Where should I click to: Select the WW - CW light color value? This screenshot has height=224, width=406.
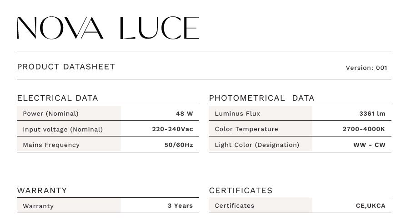tap(369, 145)
